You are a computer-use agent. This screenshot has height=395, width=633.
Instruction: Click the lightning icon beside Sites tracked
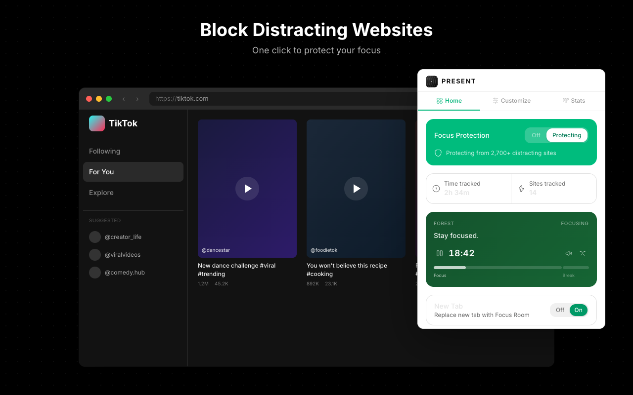click(521, 189)
